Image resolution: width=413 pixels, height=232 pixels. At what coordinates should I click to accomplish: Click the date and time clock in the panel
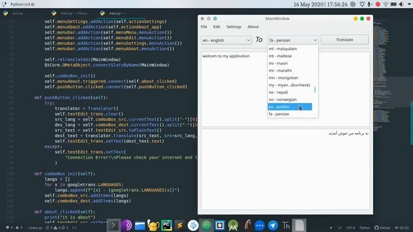coord(321,5)
